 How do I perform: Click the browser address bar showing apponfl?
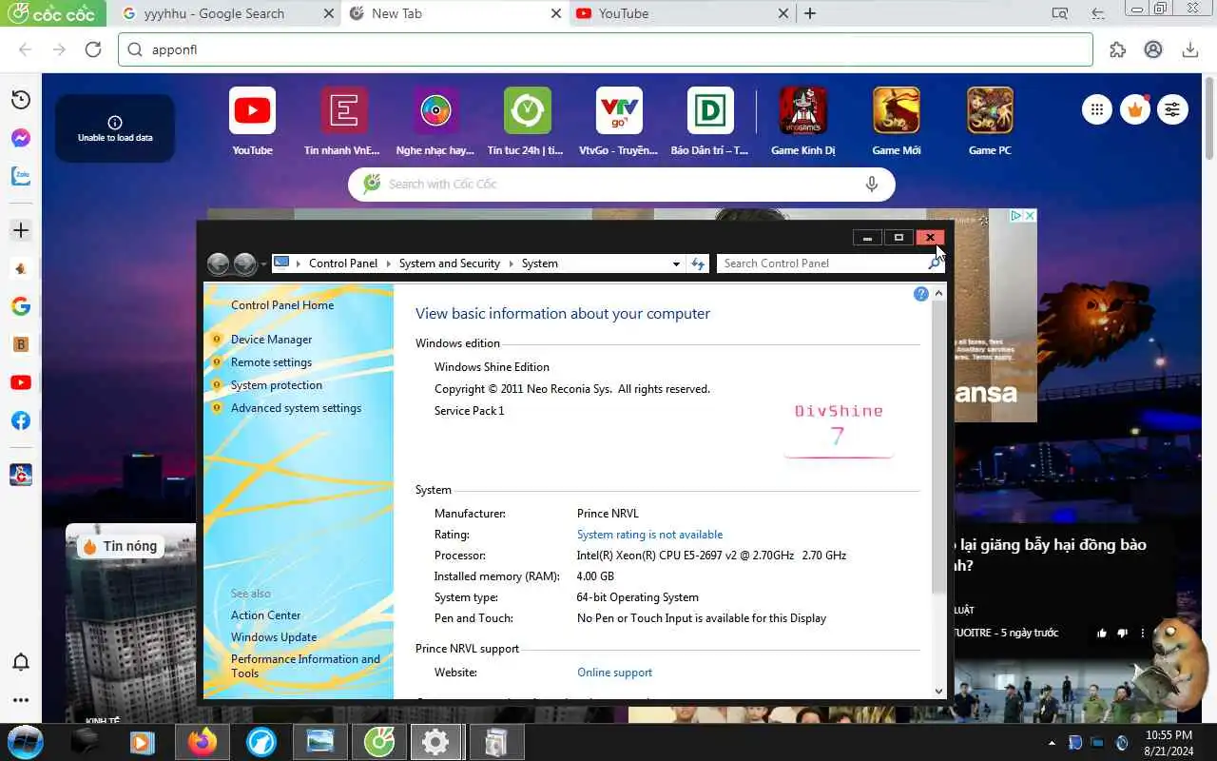605,49
